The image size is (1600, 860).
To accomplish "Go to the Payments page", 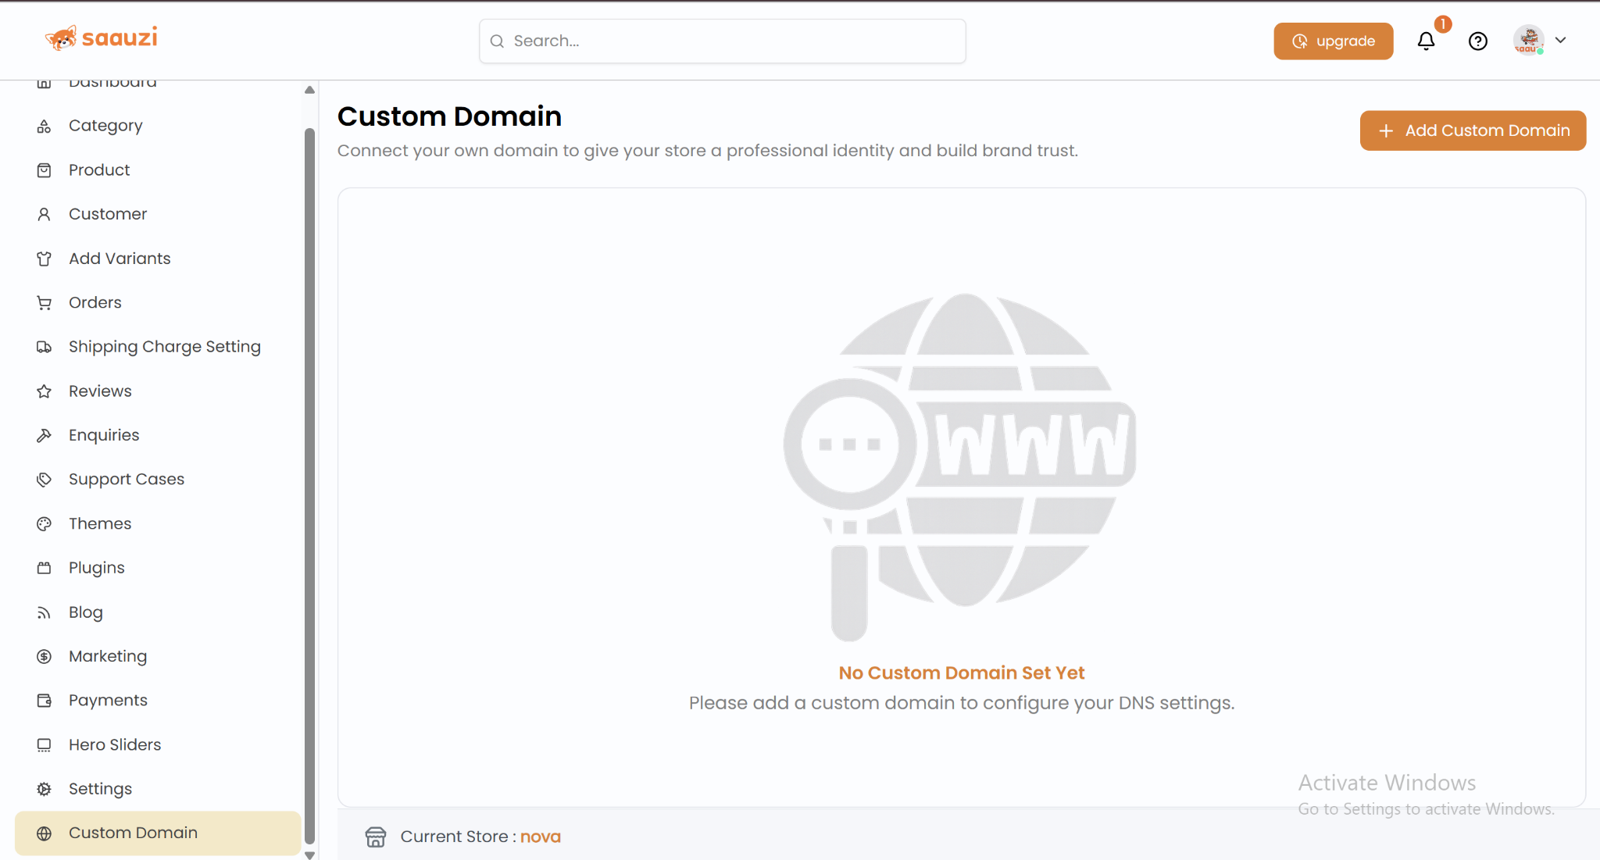I will point(108,701).
